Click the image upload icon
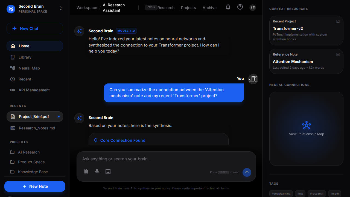 click(108, 172)
